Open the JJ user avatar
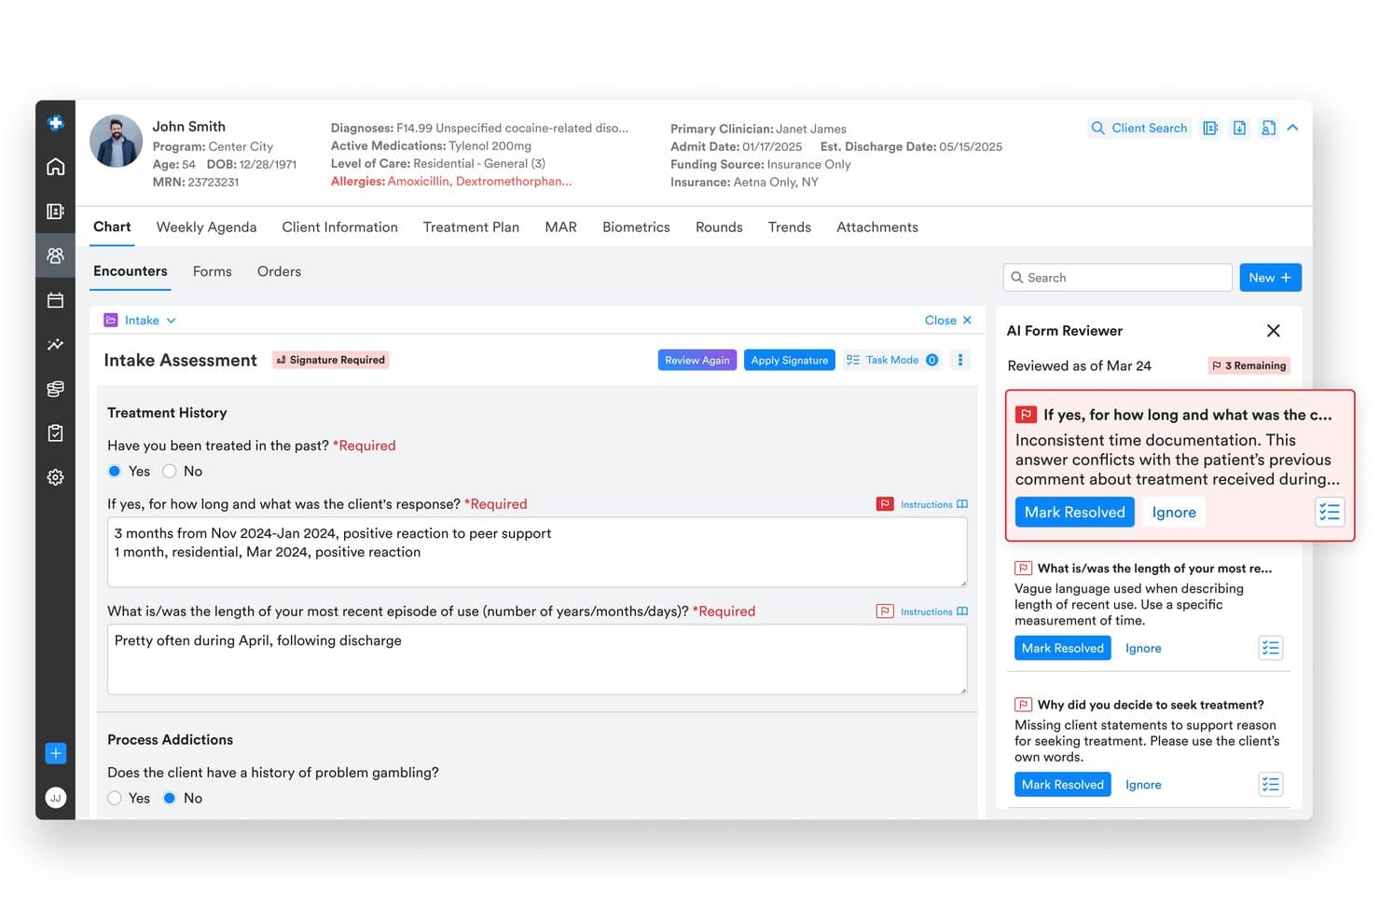 [56, 798]
